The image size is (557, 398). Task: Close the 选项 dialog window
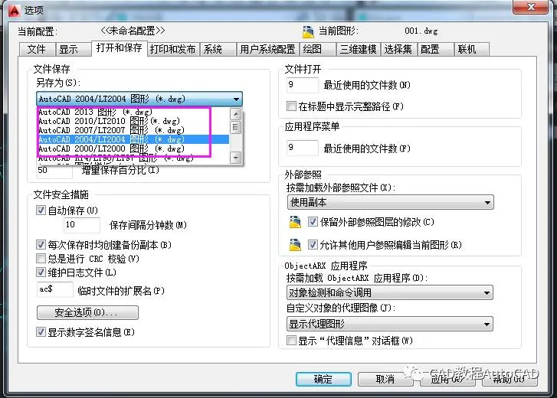pyautogui.click(x=531, y=7)
